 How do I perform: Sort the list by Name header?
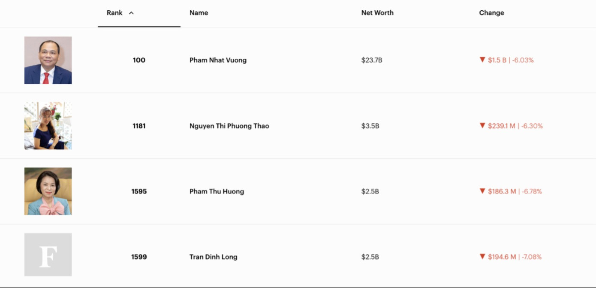(x=199, y=13)
